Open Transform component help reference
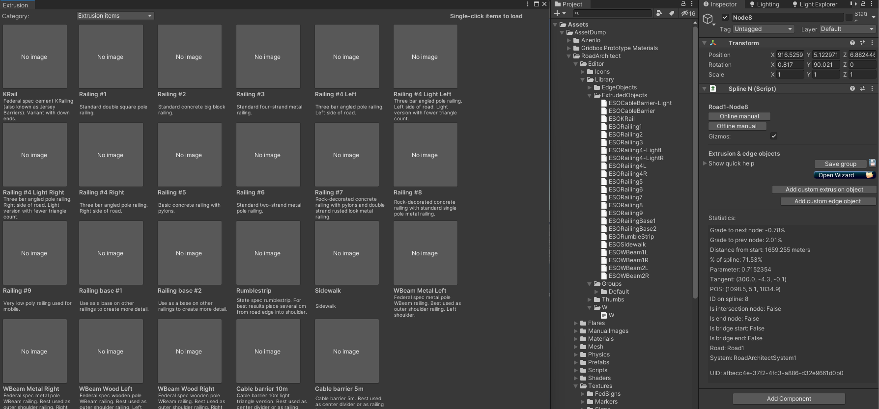The image size is (879, 409). click(x=852, y=43)
